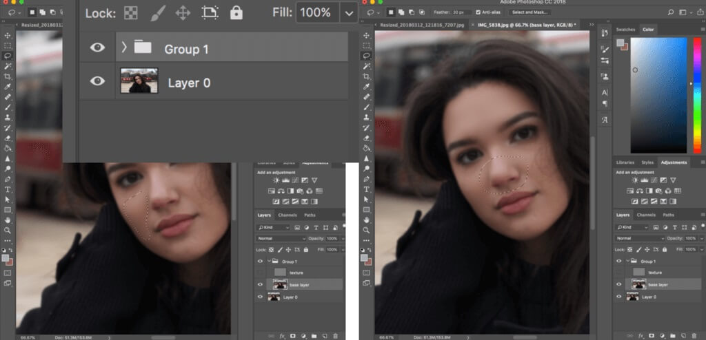Click lock image pixels brush icon in inset
This screenshot has width=706, height=340.
coord(158,13)
